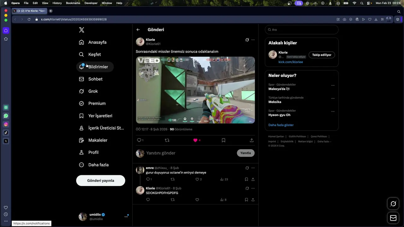This screenshot has height=227, width=404.
Task: Open floating messages envelope button
Action: click(393, 218)
